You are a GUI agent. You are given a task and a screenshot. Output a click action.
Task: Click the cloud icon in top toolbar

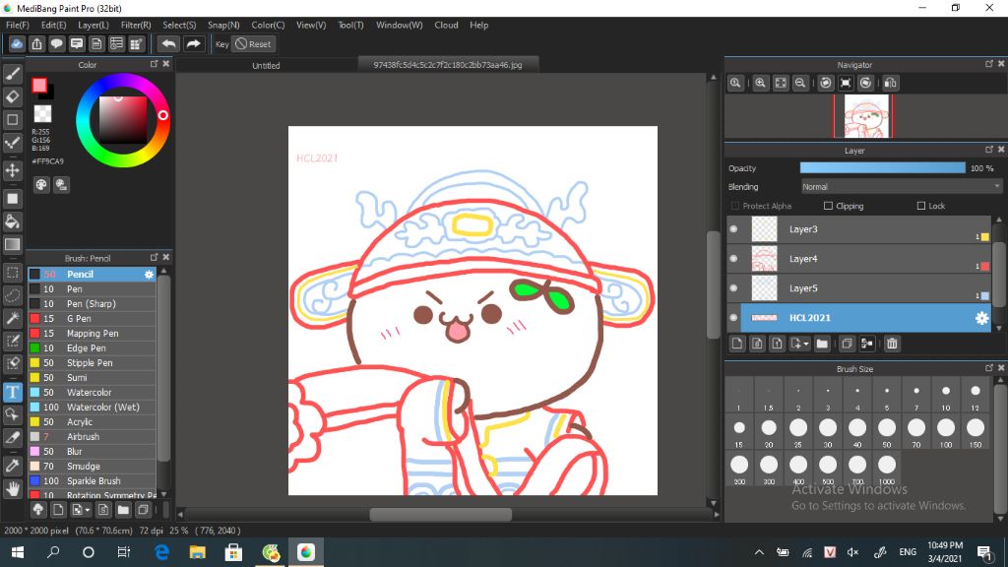pos(17,43)
